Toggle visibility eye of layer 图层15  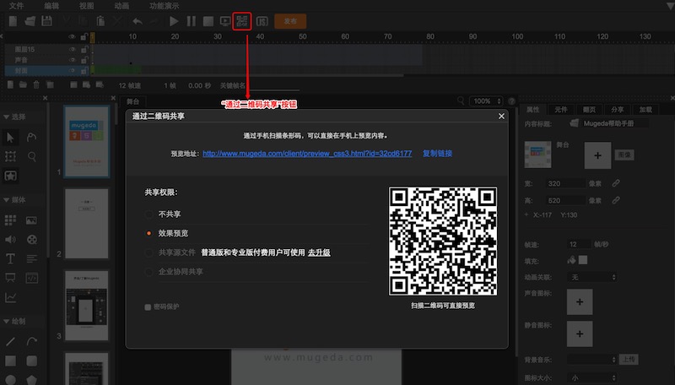[x=72, y=50]
